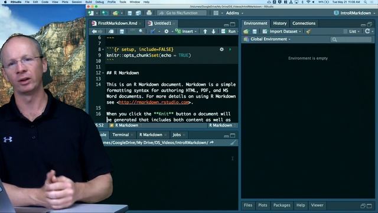Click the Run button in editor toolbar
The width and height of the screenshot is (378, 213).
[229, 31]
